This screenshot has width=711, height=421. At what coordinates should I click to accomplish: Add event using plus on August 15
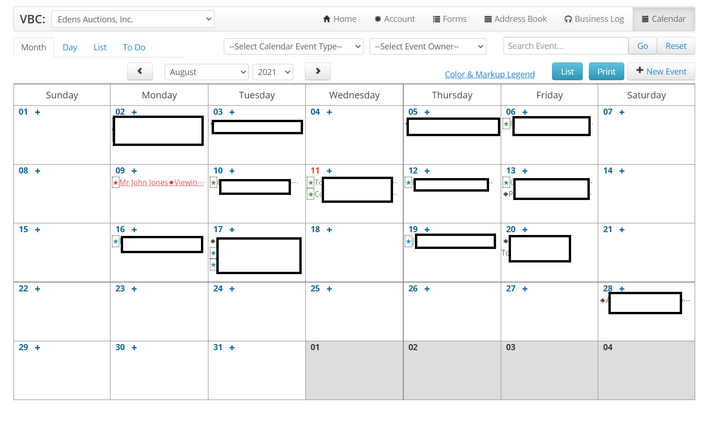click(38, 230)
